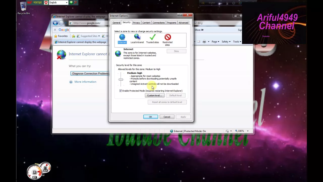Open the Recycle Bin desktop icon
The width and height of the screenshot is (323, 182).
[23, 8]
